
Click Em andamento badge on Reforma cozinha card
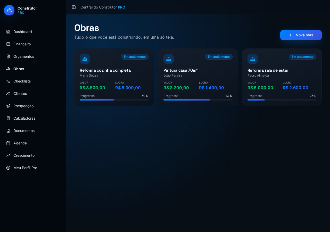point(135,57)
